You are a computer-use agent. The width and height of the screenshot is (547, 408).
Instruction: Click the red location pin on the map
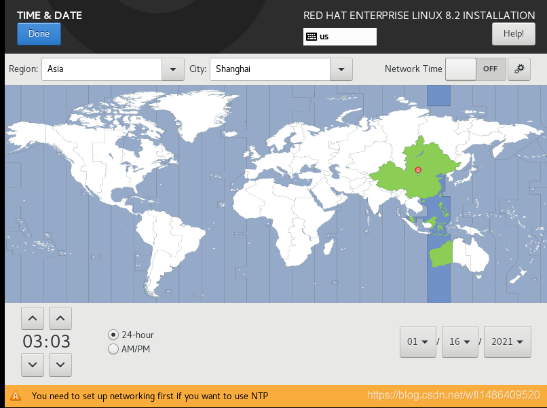point(418,170)
